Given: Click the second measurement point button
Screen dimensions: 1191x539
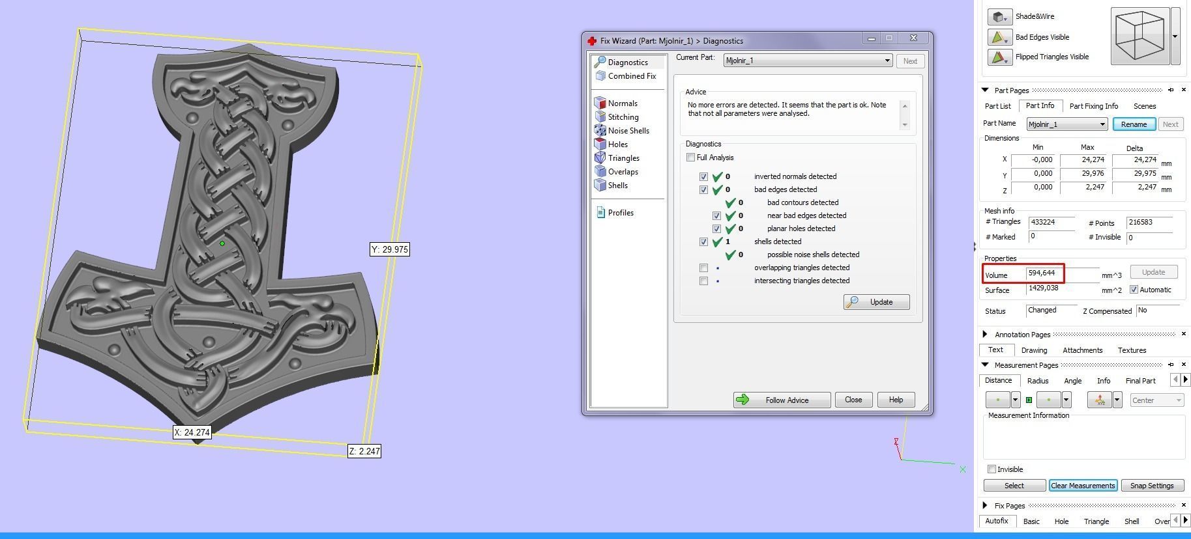Looking at the screenshot, I should tap(1048, 400).
